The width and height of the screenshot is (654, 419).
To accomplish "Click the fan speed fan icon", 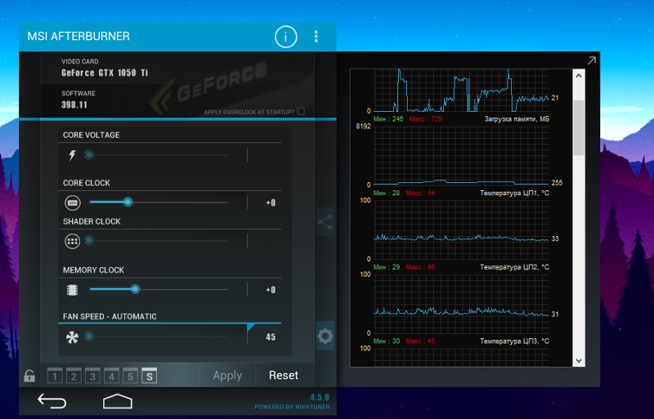I will [x=72, y=337].
